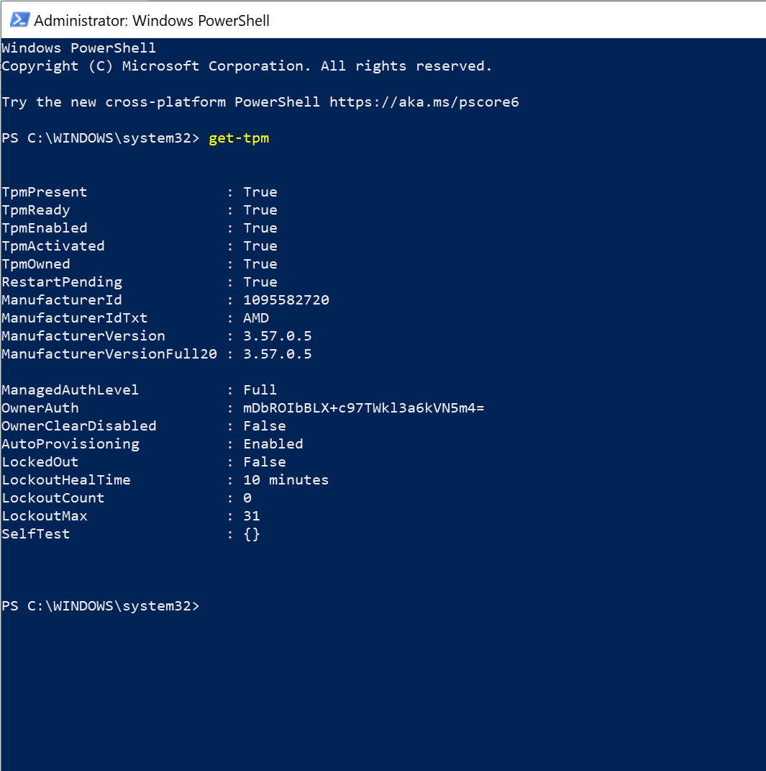This screenshot has width=766, height=771.
Task: Click the typed get-tpm command
Action: pos(239,138)
